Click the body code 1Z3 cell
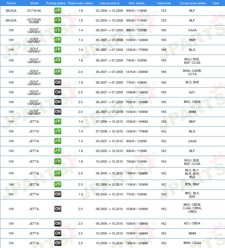The image size is (225, 248). click(163, 11)
